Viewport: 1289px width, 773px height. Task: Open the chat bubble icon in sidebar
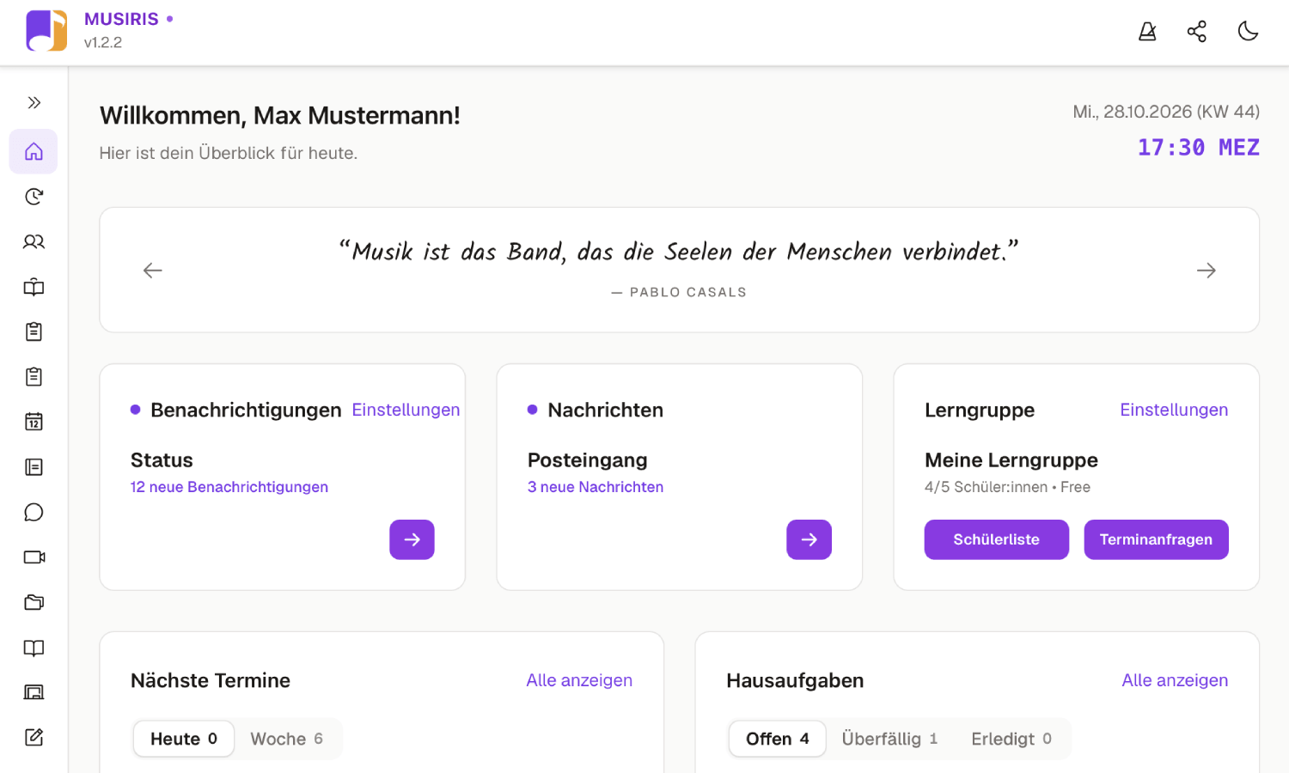click(x=34, y=513)
